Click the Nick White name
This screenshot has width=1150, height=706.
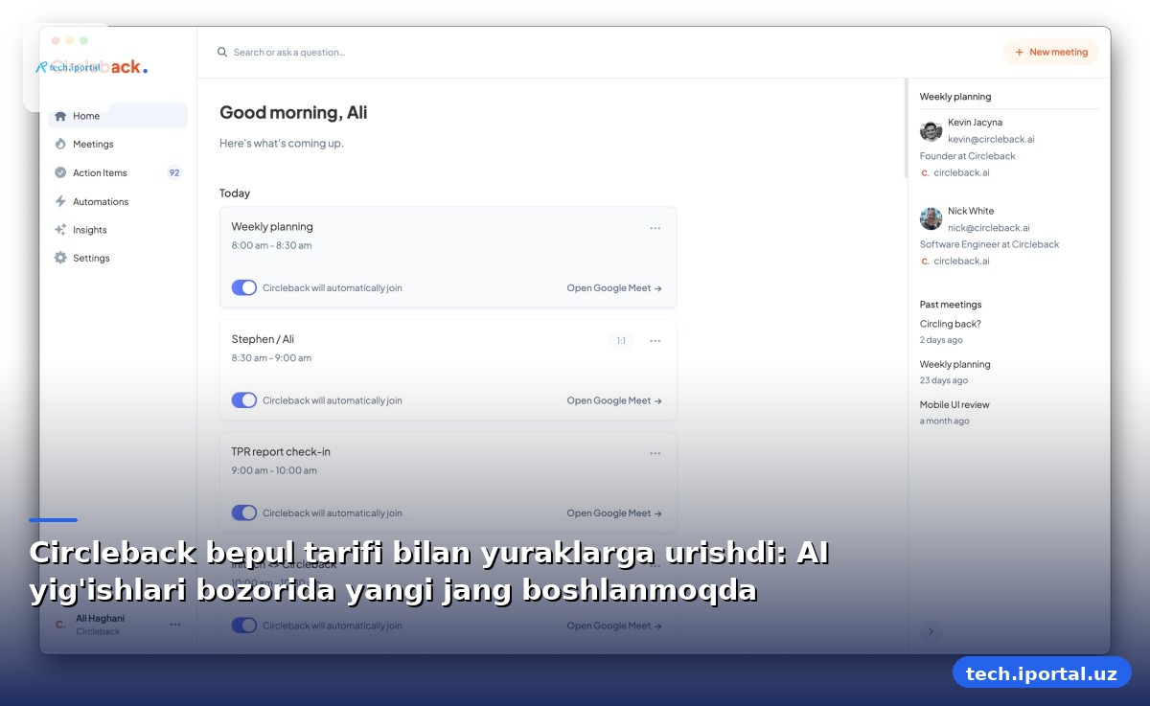[971, 211]
